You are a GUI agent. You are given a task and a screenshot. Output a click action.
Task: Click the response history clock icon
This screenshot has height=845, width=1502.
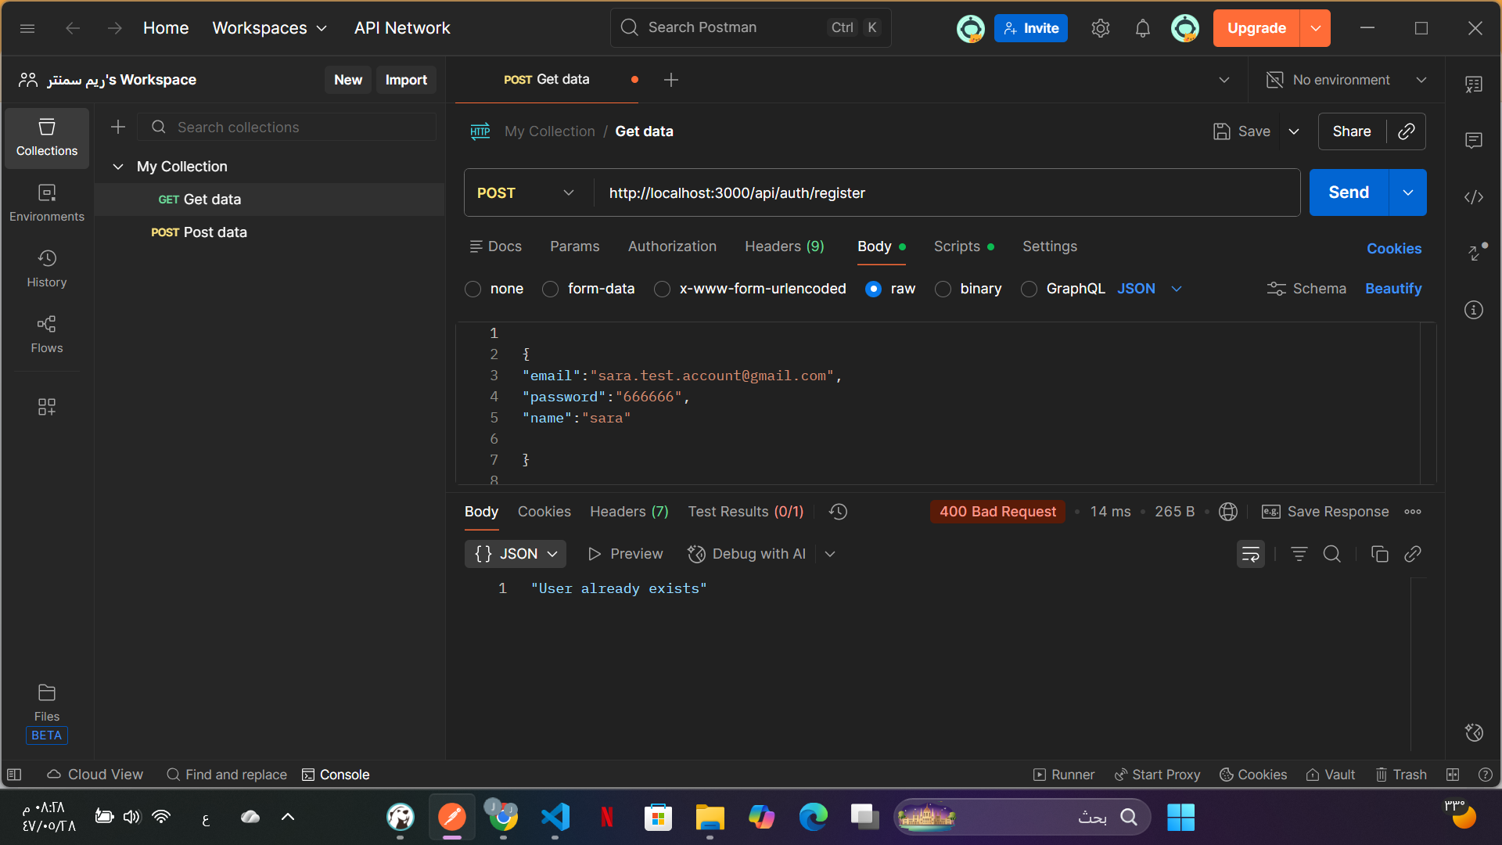click(838, 512)
